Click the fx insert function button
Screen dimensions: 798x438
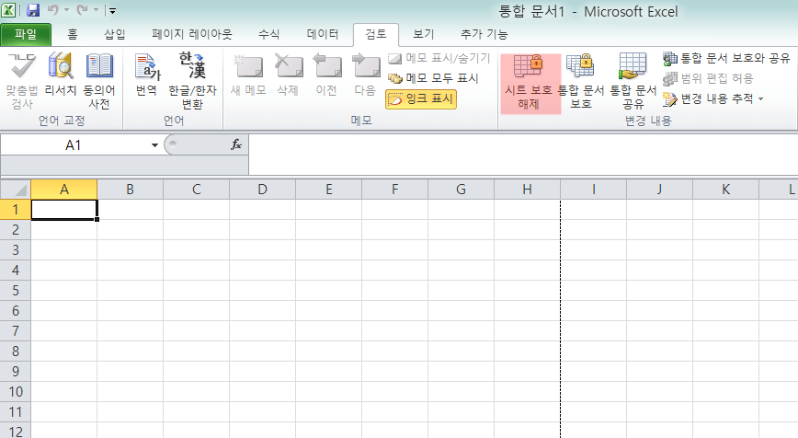236,144
